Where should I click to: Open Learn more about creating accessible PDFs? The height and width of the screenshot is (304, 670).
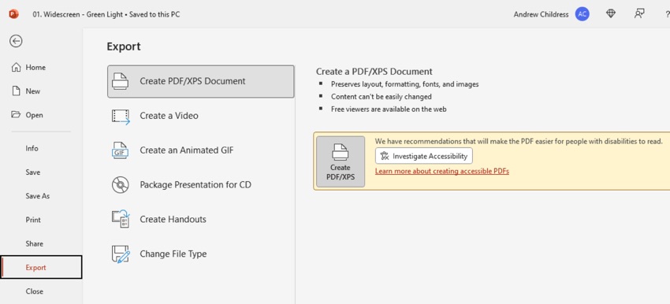coord(442,171)
